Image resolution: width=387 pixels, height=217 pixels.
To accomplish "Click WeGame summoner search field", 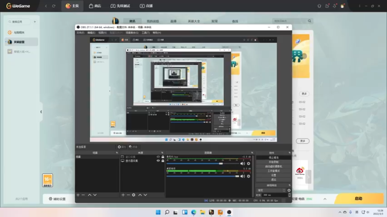I will pos(289,21).
